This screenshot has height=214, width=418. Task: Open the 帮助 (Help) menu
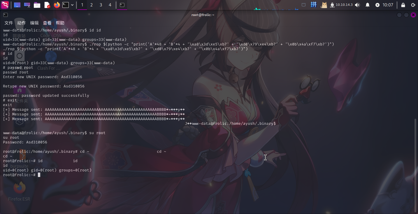(x=60, y=23)
